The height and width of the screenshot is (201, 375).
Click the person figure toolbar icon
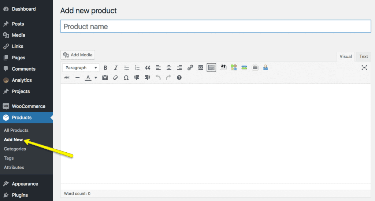point(266,67)
